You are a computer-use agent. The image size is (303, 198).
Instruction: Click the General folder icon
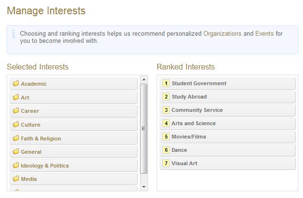click(x=16, y=152)
